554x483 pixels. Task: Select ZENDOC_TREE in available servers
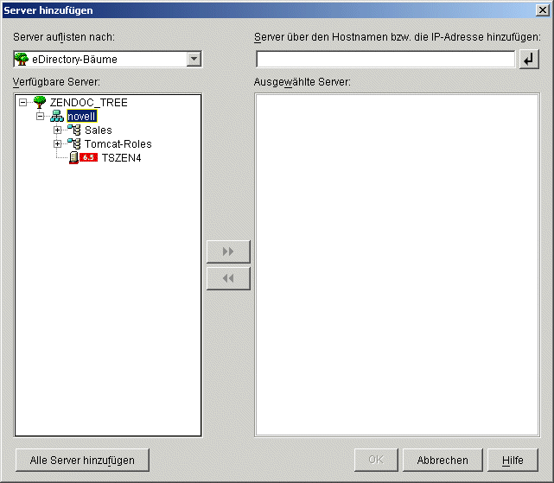(89, 103)
